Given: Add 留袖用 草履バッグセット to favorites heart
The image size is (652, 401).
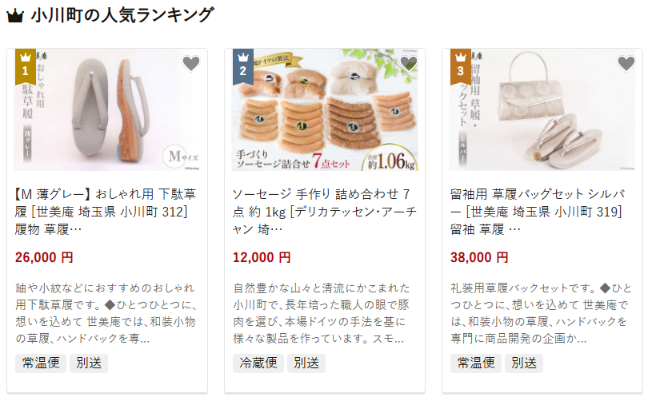Looking at the screenshot, I should [626, 64].
